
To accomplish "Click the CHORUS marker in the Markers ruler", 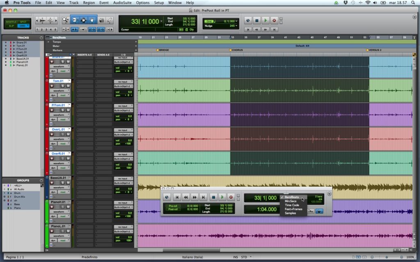I will coord(236,50).
